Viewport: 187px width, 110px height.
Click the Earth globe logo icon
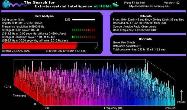click(x=6, y=4)
